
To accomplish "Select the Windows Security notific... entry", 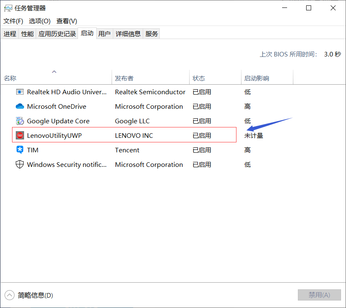I will [x=173, y=164].
